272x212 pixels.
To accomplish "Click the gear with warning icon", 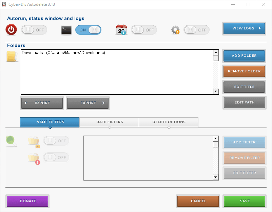I will click(175, 30).
